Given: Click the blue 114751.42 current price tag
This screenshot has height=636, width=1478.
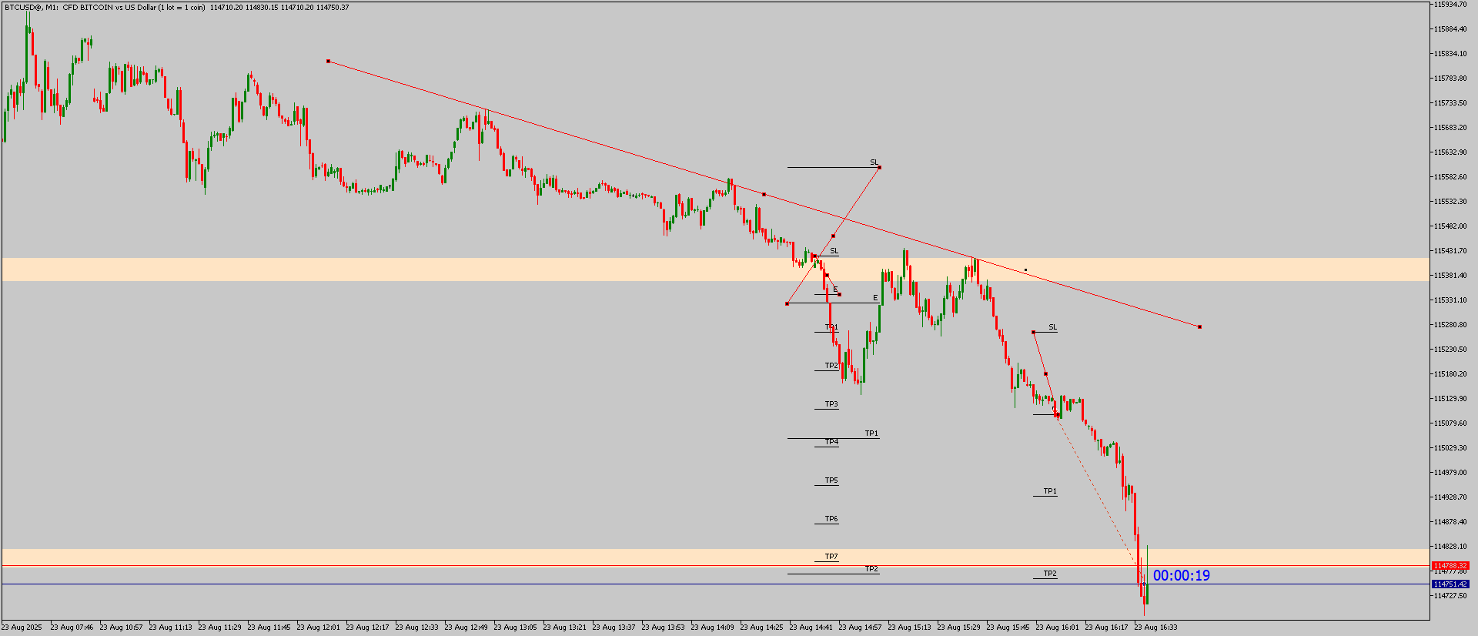Looking at the screenshot, I should [x=1450, y=584].
